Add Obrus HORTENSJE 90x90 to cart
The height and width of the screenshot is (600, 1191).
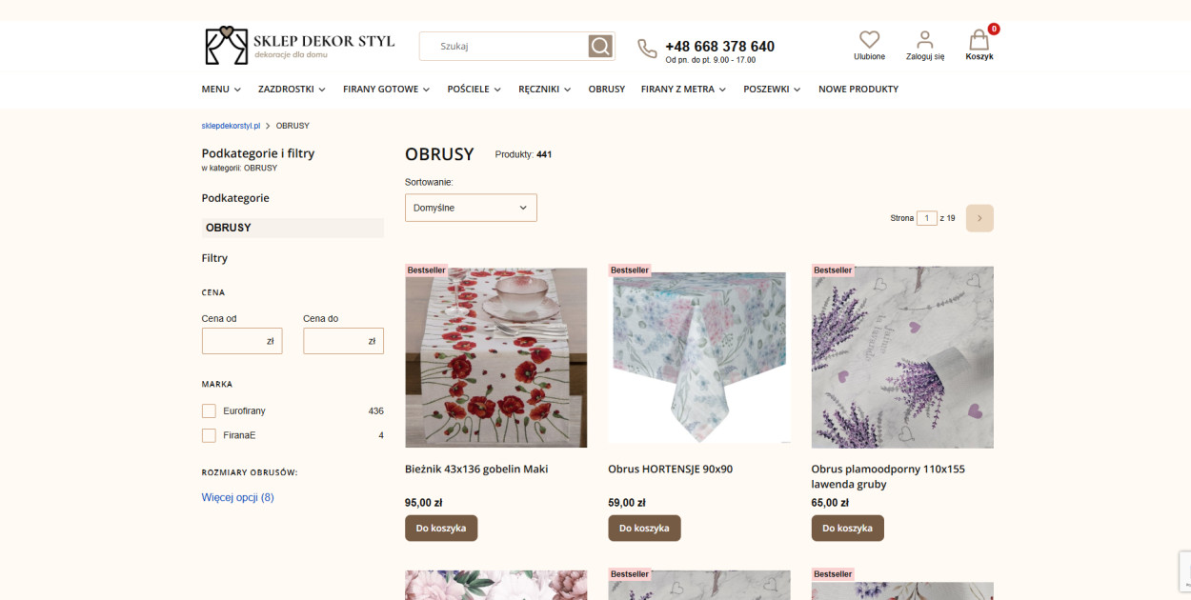point(645,528)
